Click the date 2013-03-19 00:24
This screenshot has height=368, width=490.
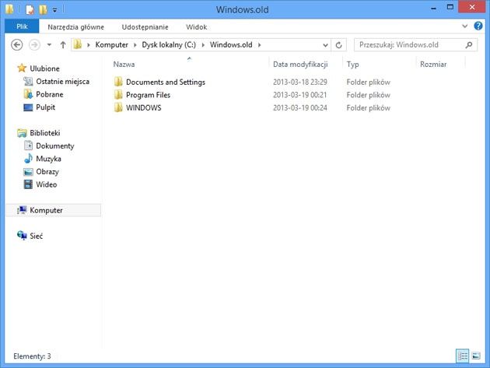300,108
